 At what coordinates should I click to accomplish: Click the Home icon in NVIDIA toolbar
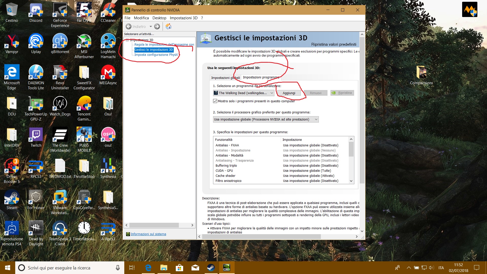point(168,26)
